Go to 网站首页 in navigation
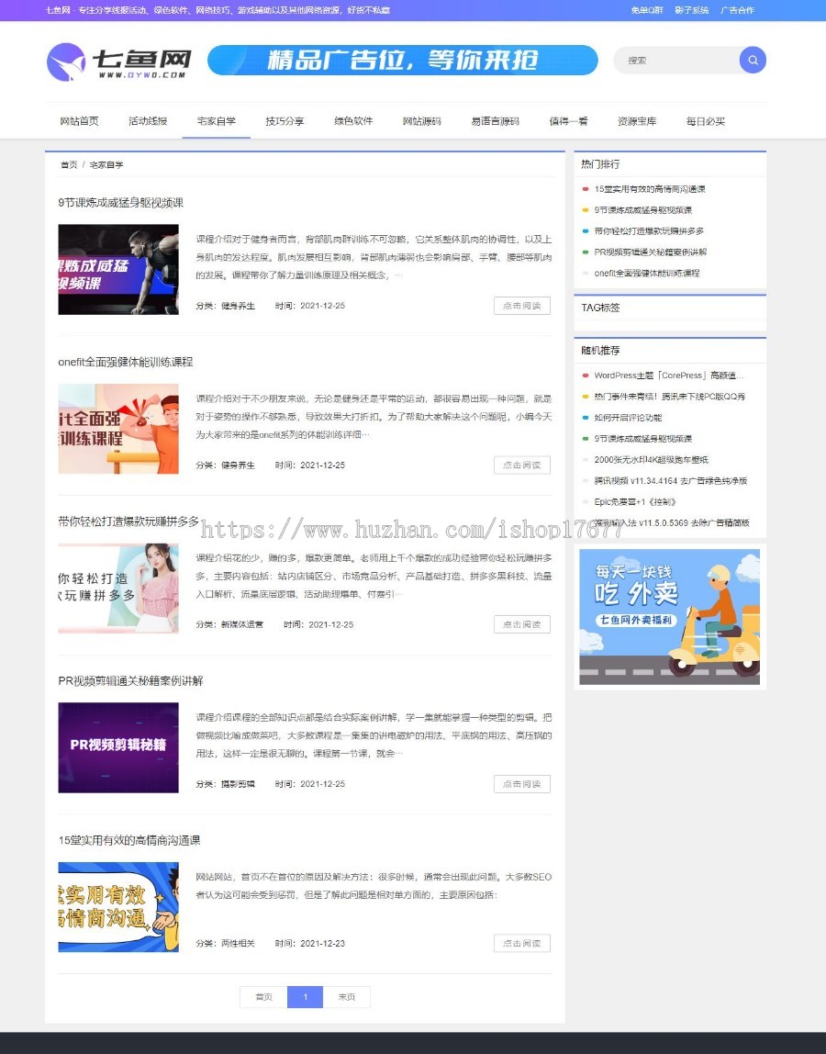Viewport: 826px width, 1054px height. 79,121
